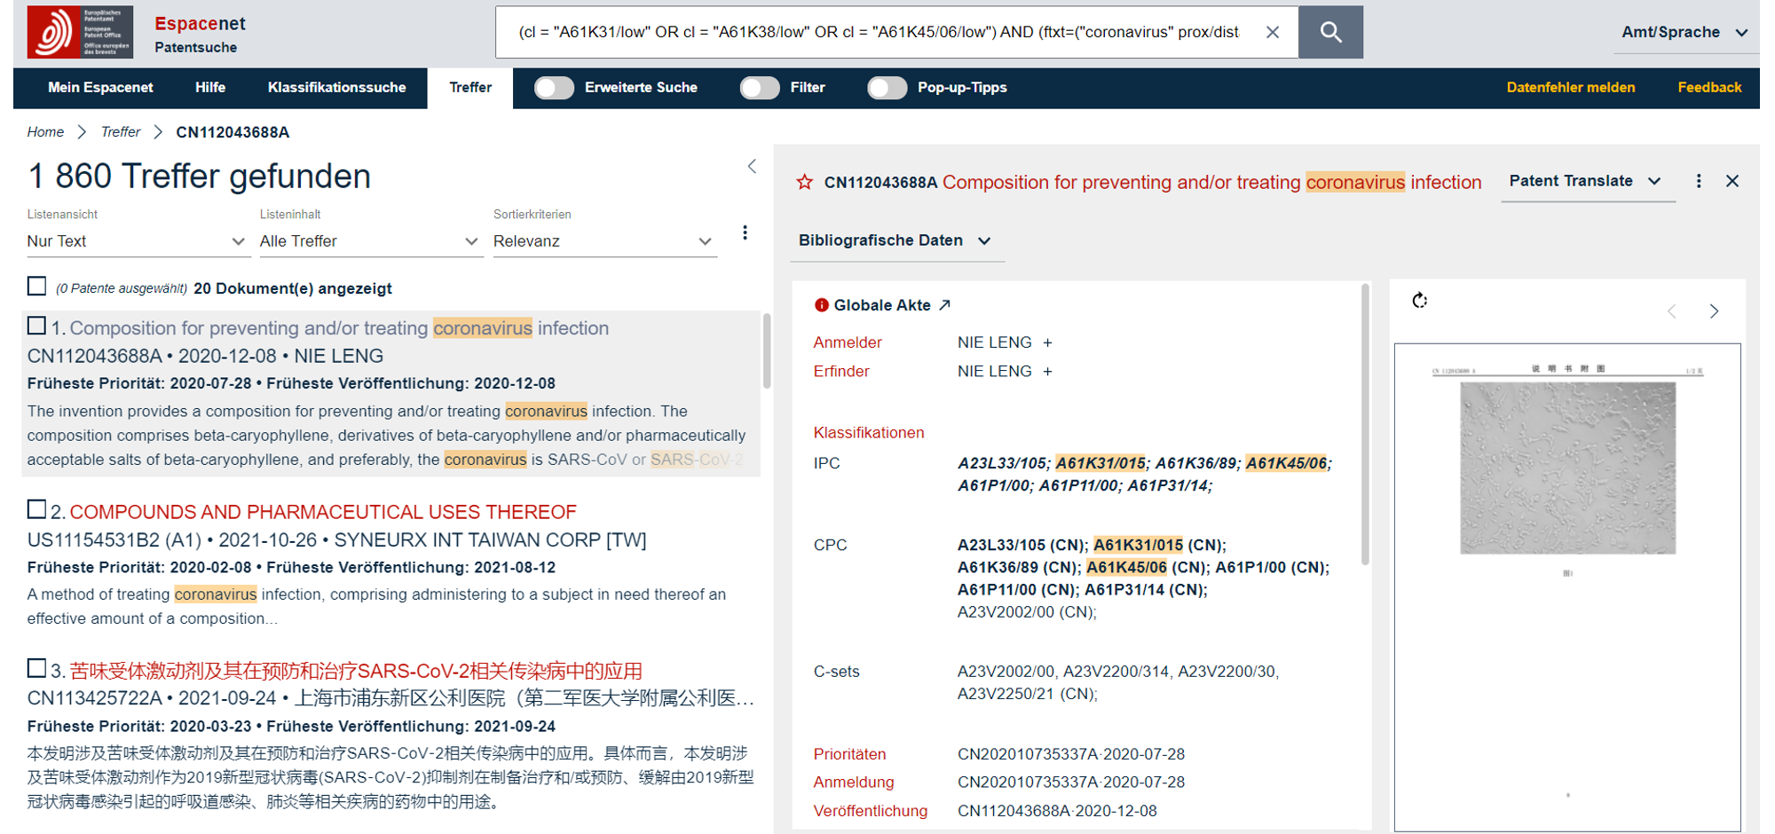Clear the search query with the X icon
The width and height of the screenshot is (1775, 834).
(1272, 32)
